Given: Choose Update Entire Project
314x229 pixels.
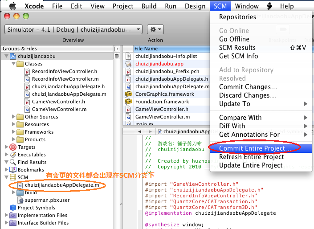Looking at the screenshot, I should click(261, 165).
